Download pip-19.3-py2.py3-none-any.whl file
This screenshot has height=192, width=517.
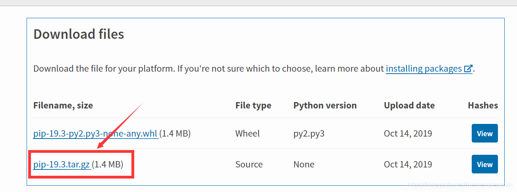[x=95, y=133]
